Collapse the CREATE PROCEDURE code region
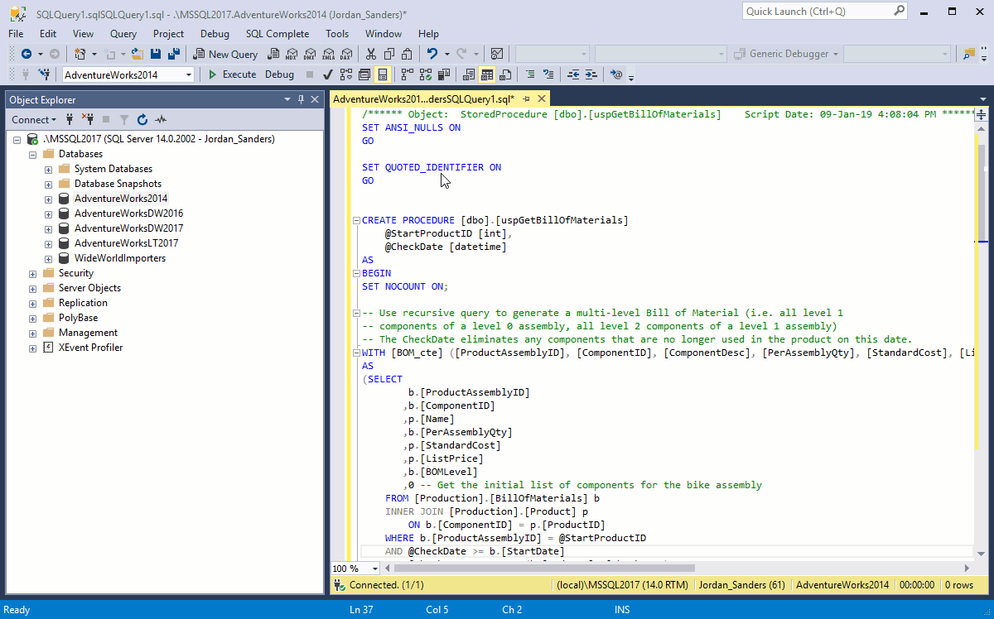 point(355,220)
